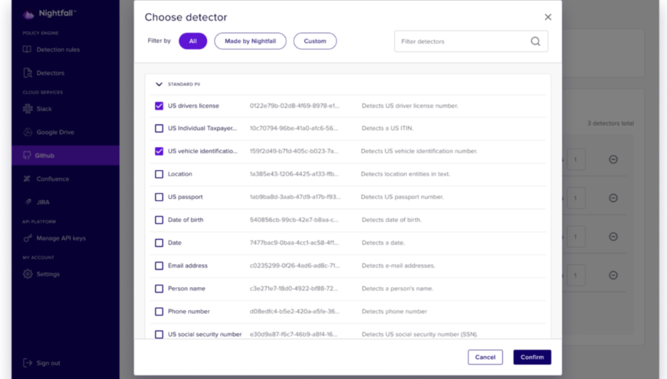This screenshot has height=379, width=667.
Task: Click the search magnifier icon
Action: (x=536, y=41)
